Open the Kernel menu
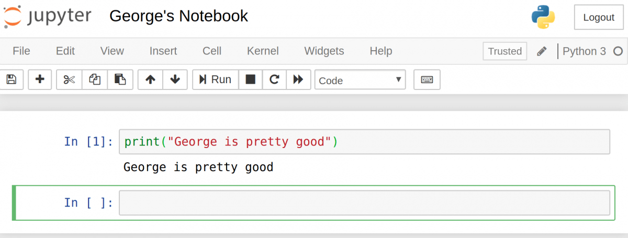This screenshot has height=238, width=628. point(263,51)
